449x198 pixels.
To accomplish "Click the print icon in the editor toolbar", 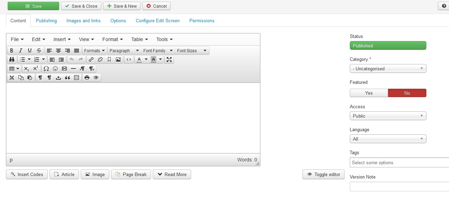I will (87, 78).
